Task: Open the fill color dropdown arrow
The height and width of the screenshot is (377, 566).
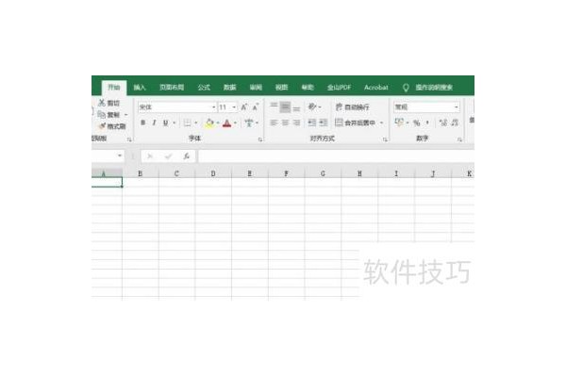Action: pos(218,123)
